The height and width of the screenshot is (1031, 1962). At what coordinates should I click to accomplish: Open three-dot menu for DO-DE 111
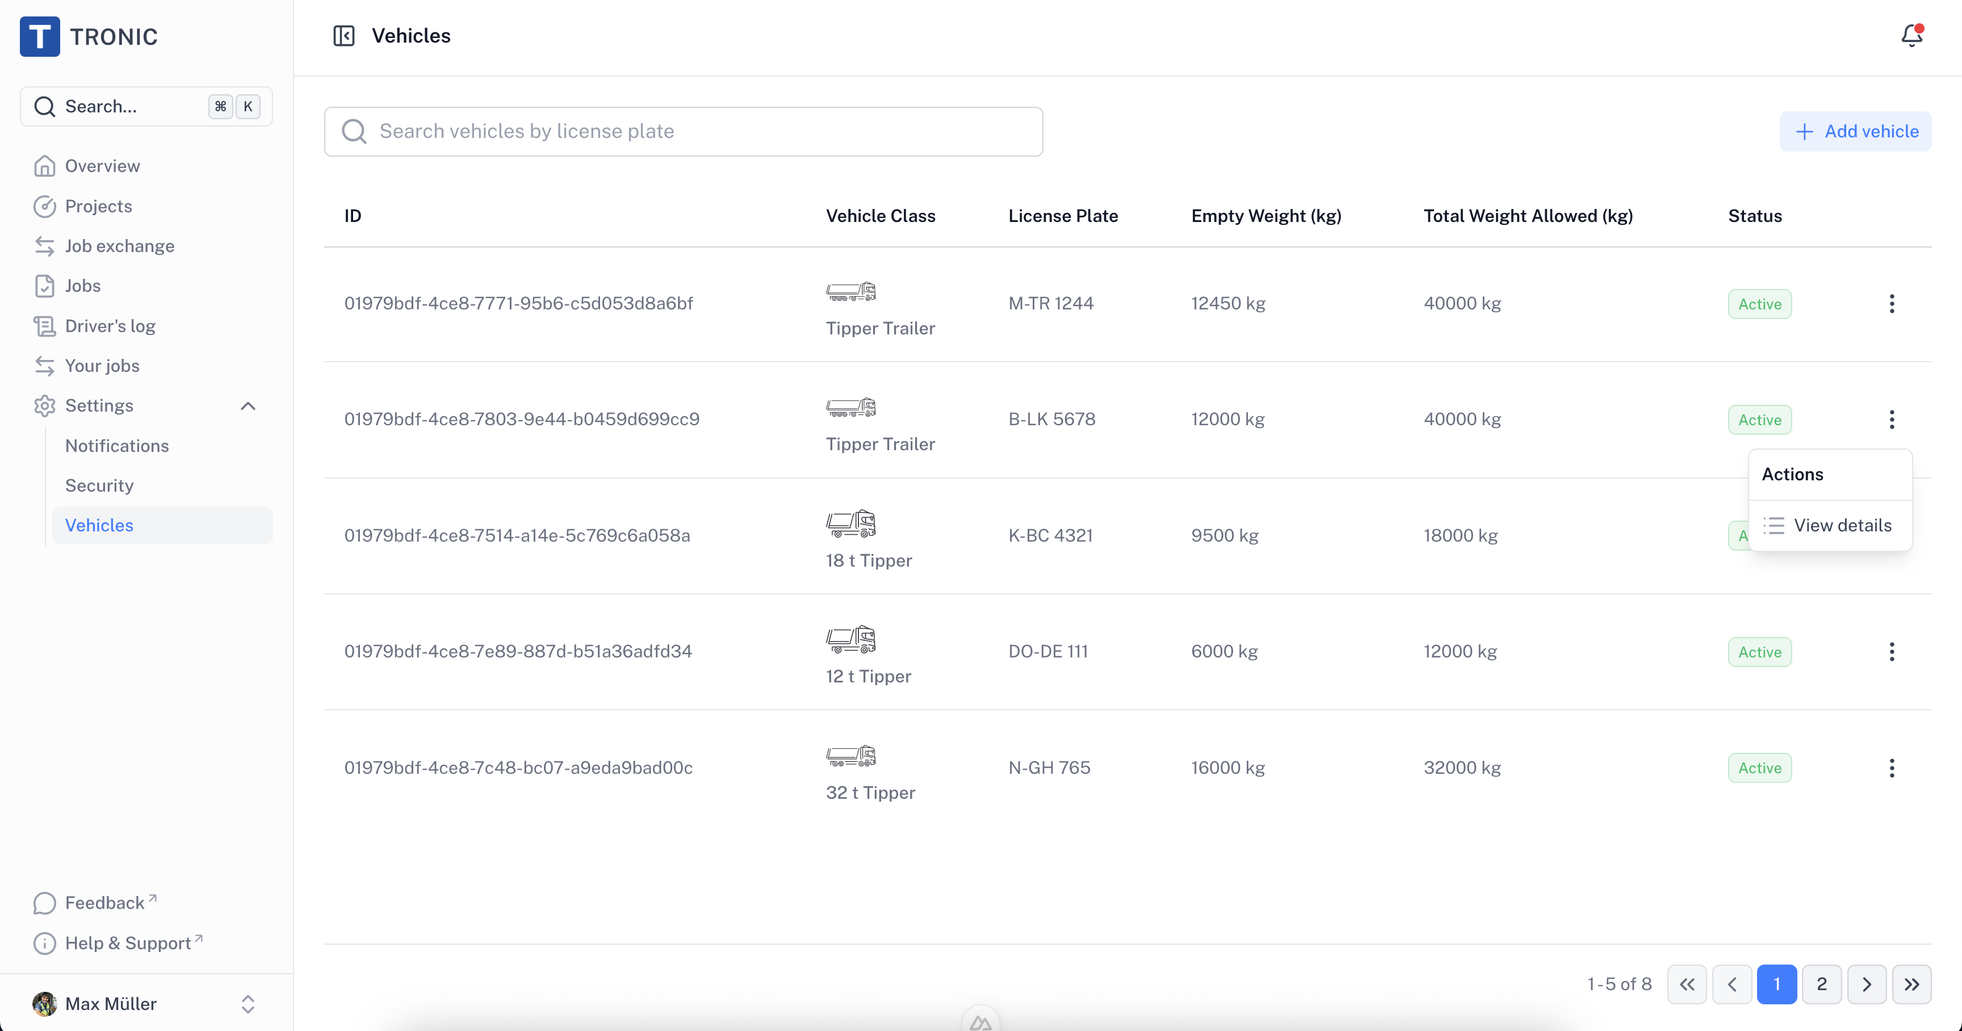[1891, 652]
